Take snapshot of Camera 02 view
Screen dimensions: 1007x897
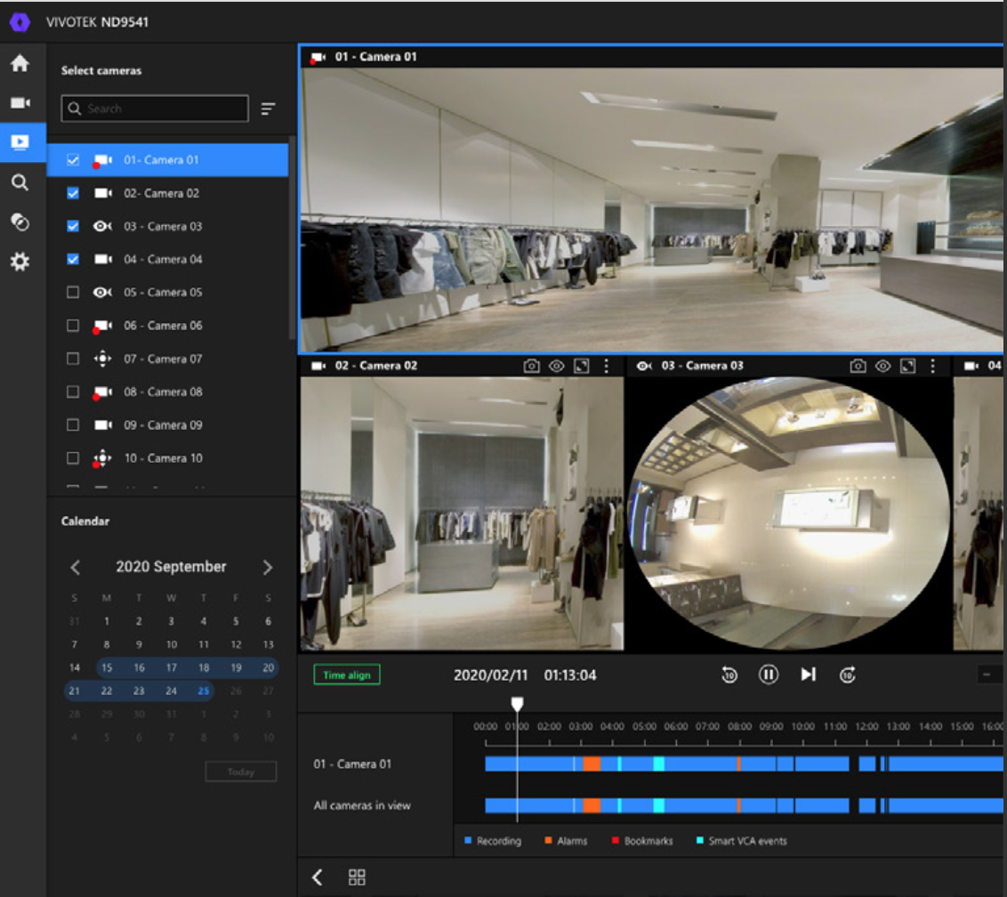click(531, 366)
